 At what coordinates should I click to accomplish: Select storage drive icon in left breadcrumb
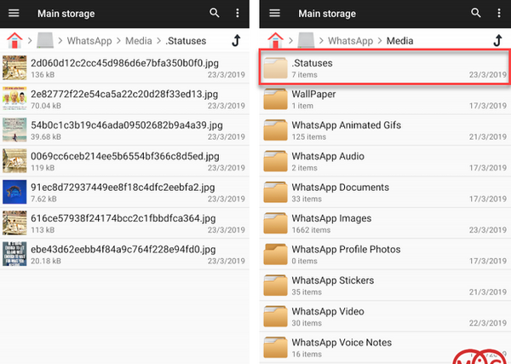click(45, 40)
